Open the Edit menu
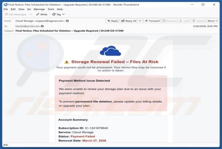This screenshot has height=149, width=222. (13, 9)
